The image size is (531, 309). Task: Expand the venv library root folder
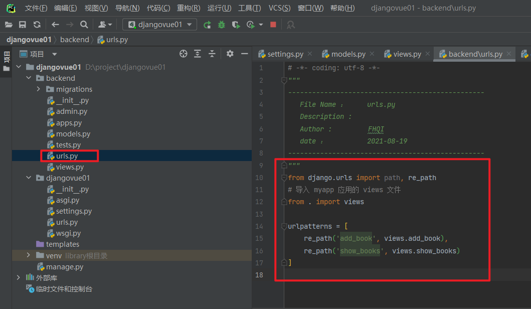(29, 255)
